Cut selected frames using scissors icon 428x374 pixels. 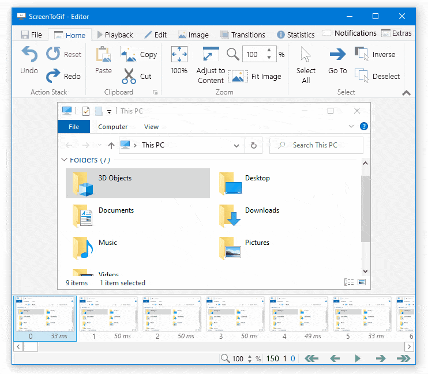[x=129, y=76]
